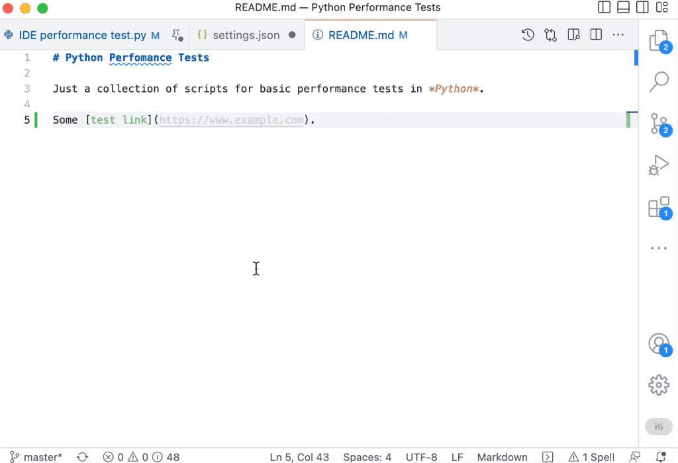Open the Run and Debug view
This screenshot has width=678, height=463.
pos(658,165)
